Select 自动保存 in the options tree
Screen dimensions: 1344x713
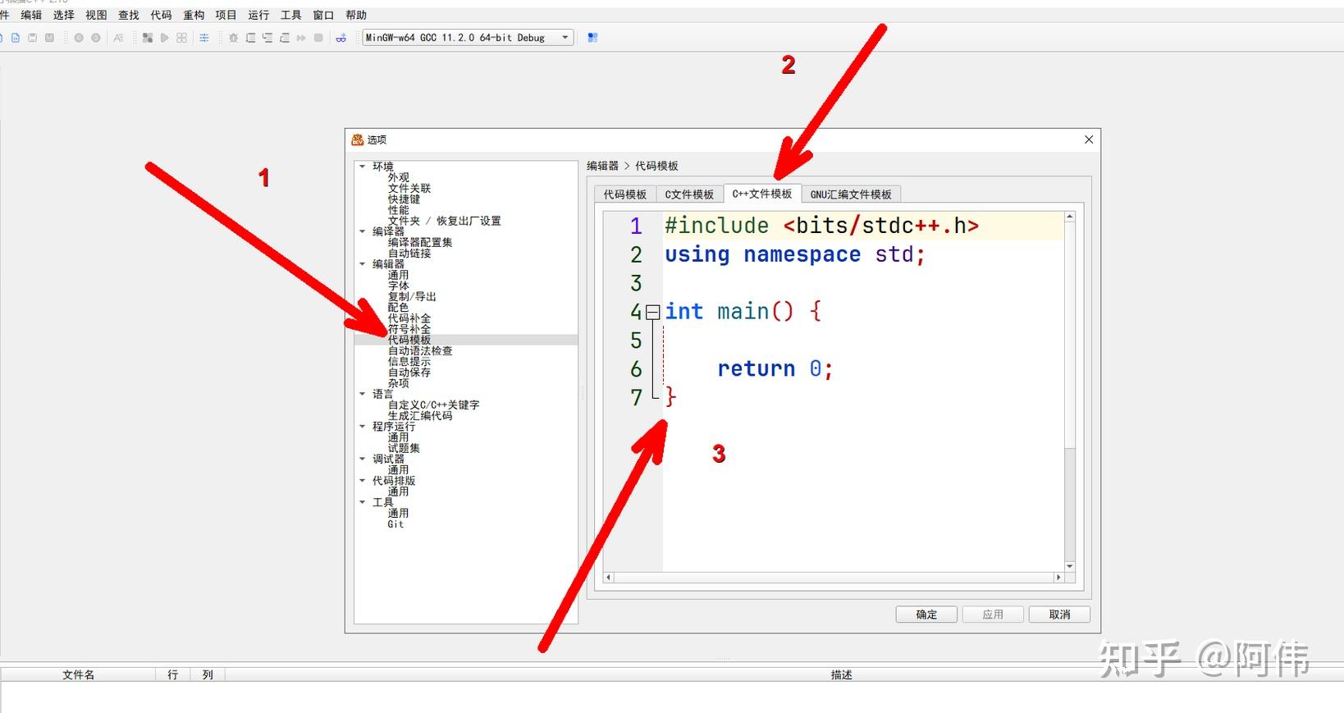point(409,372)
